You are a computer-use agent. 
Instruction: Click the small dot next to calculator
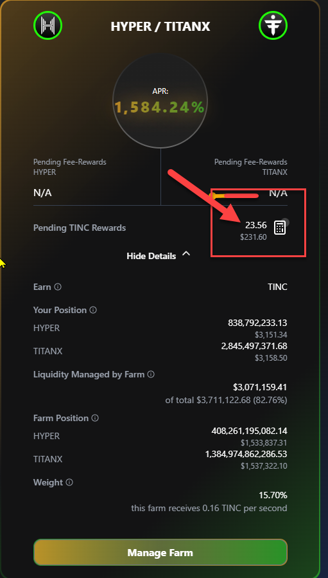point(286,222)
